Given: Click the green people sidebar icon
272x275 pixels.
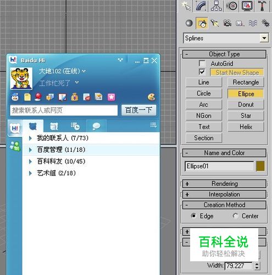Looking at the screenshot, I should [15, 146].
